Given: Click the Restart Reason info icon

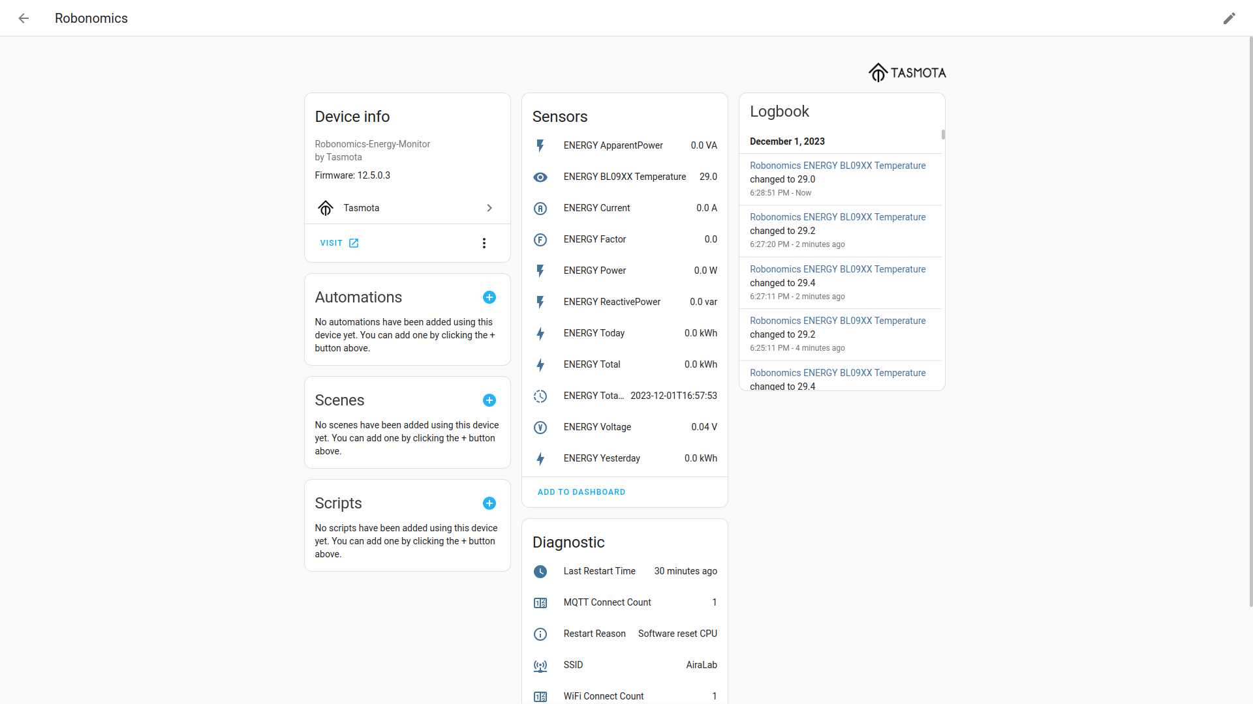Looking at the screenshot, I should (540, 634).
